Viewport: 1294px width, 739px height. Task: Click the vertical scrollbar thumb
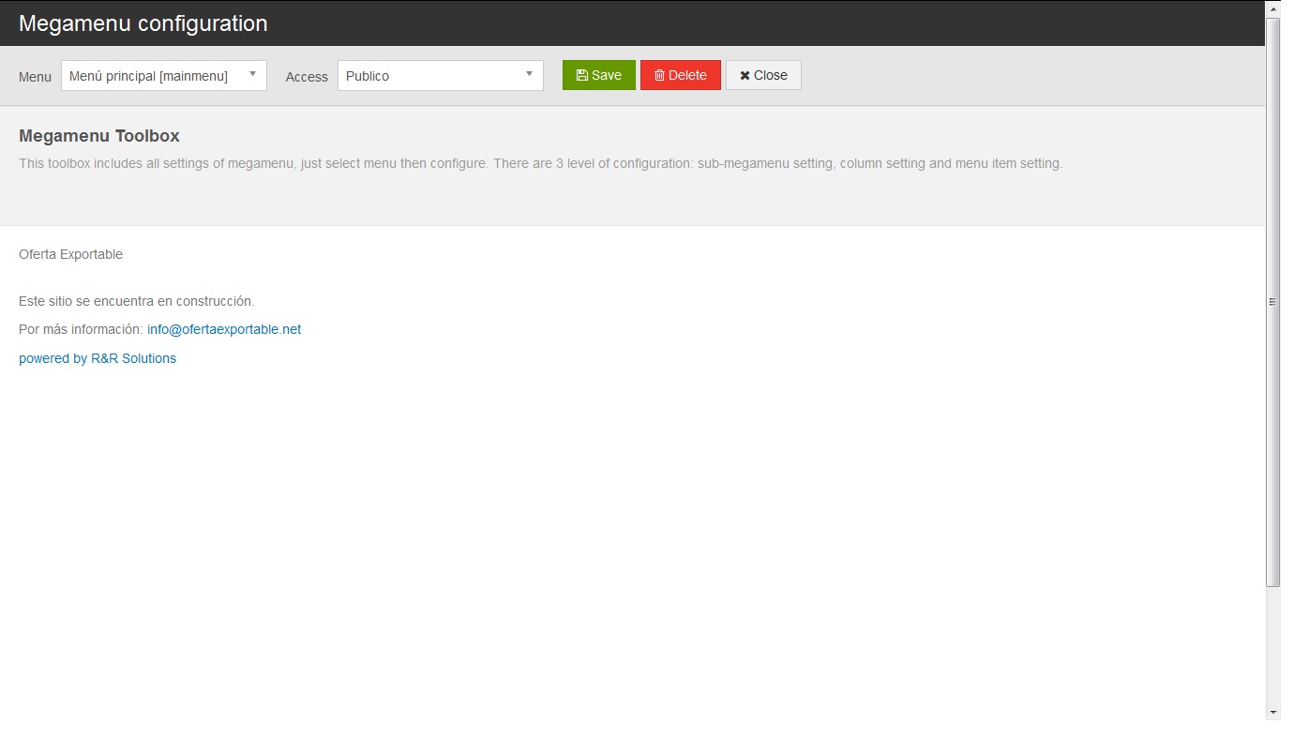pyautogui.click(x=1272, y=302)
